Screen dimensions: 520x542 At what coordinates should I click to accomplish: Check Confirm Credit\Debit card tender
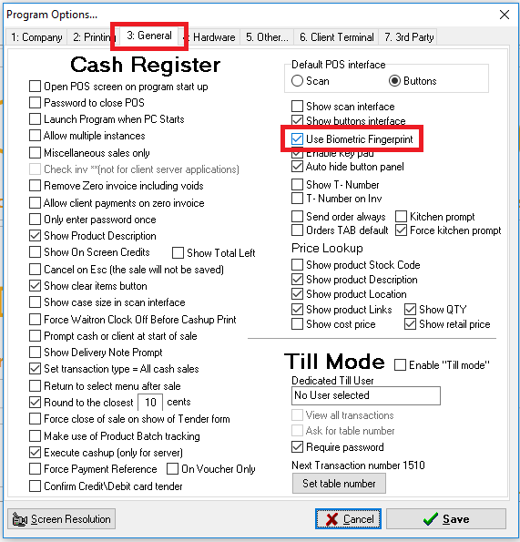click(x=35, y=486)
